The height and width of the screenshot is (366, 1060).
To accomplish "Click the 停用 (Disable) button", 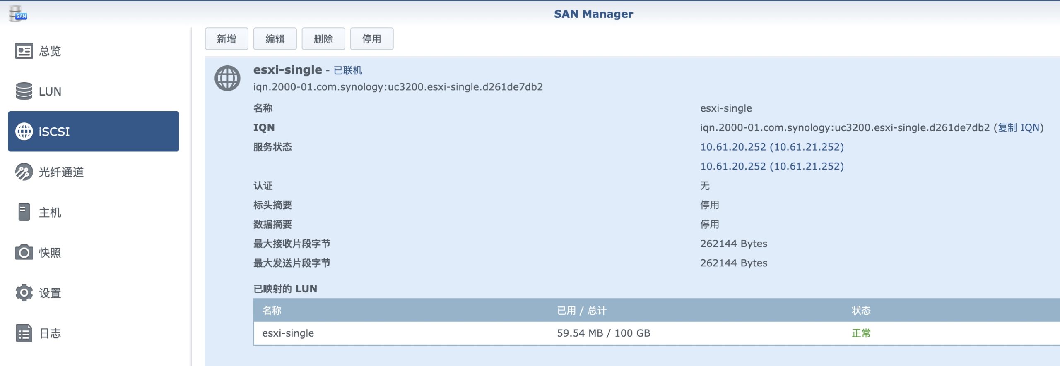I will click(372, 39).
